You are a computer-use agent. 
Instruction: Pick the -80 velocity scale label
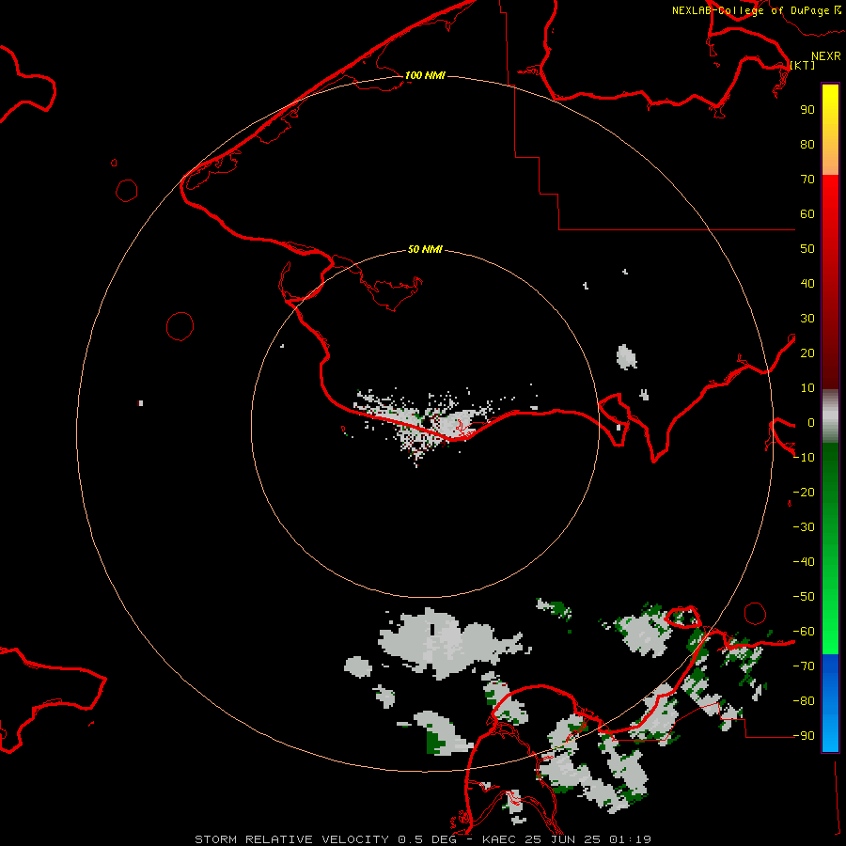point(804,701)
